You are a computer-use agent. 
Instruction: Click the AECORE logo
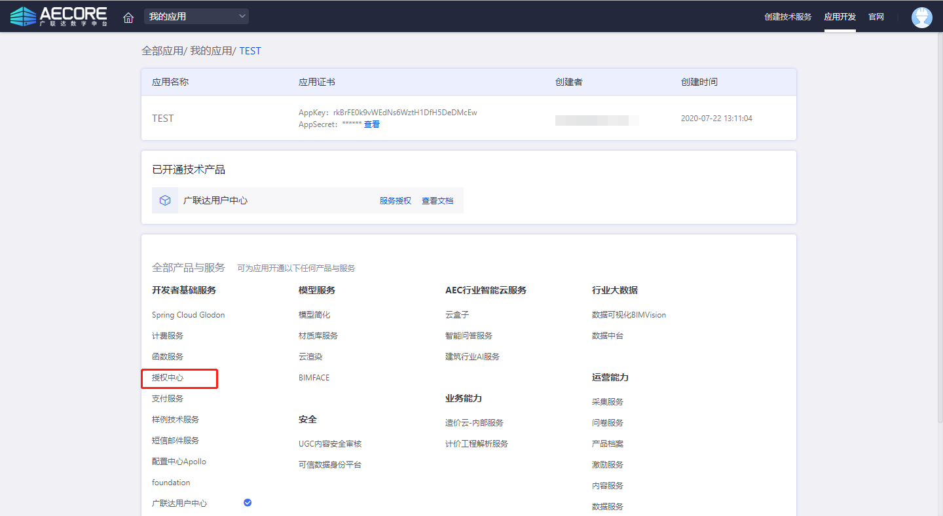coord(59,16)
